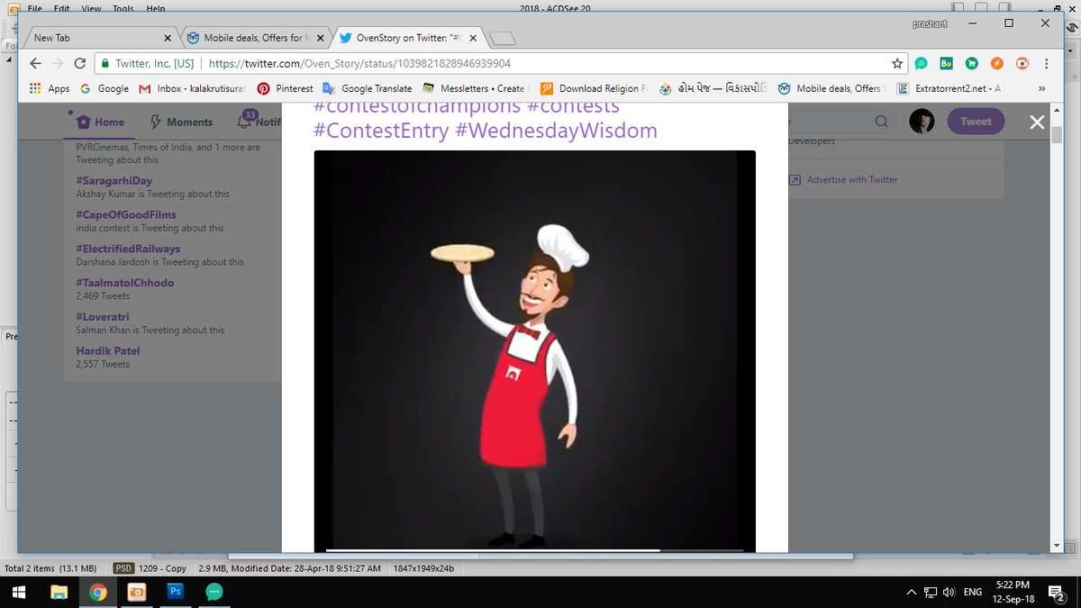Open the Google Translate bookmark
Viewport: 1081px width, 608px height.
coord(368,88)
